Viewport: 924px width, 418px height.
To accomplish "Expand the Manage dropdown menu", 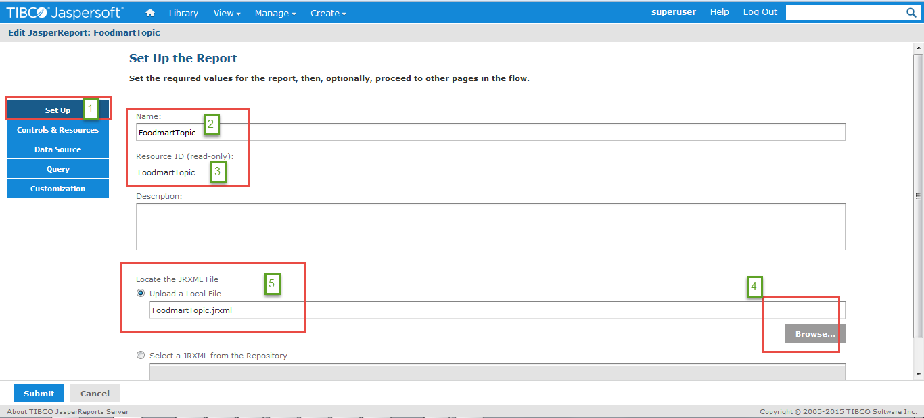I will [x=275, y=13].
